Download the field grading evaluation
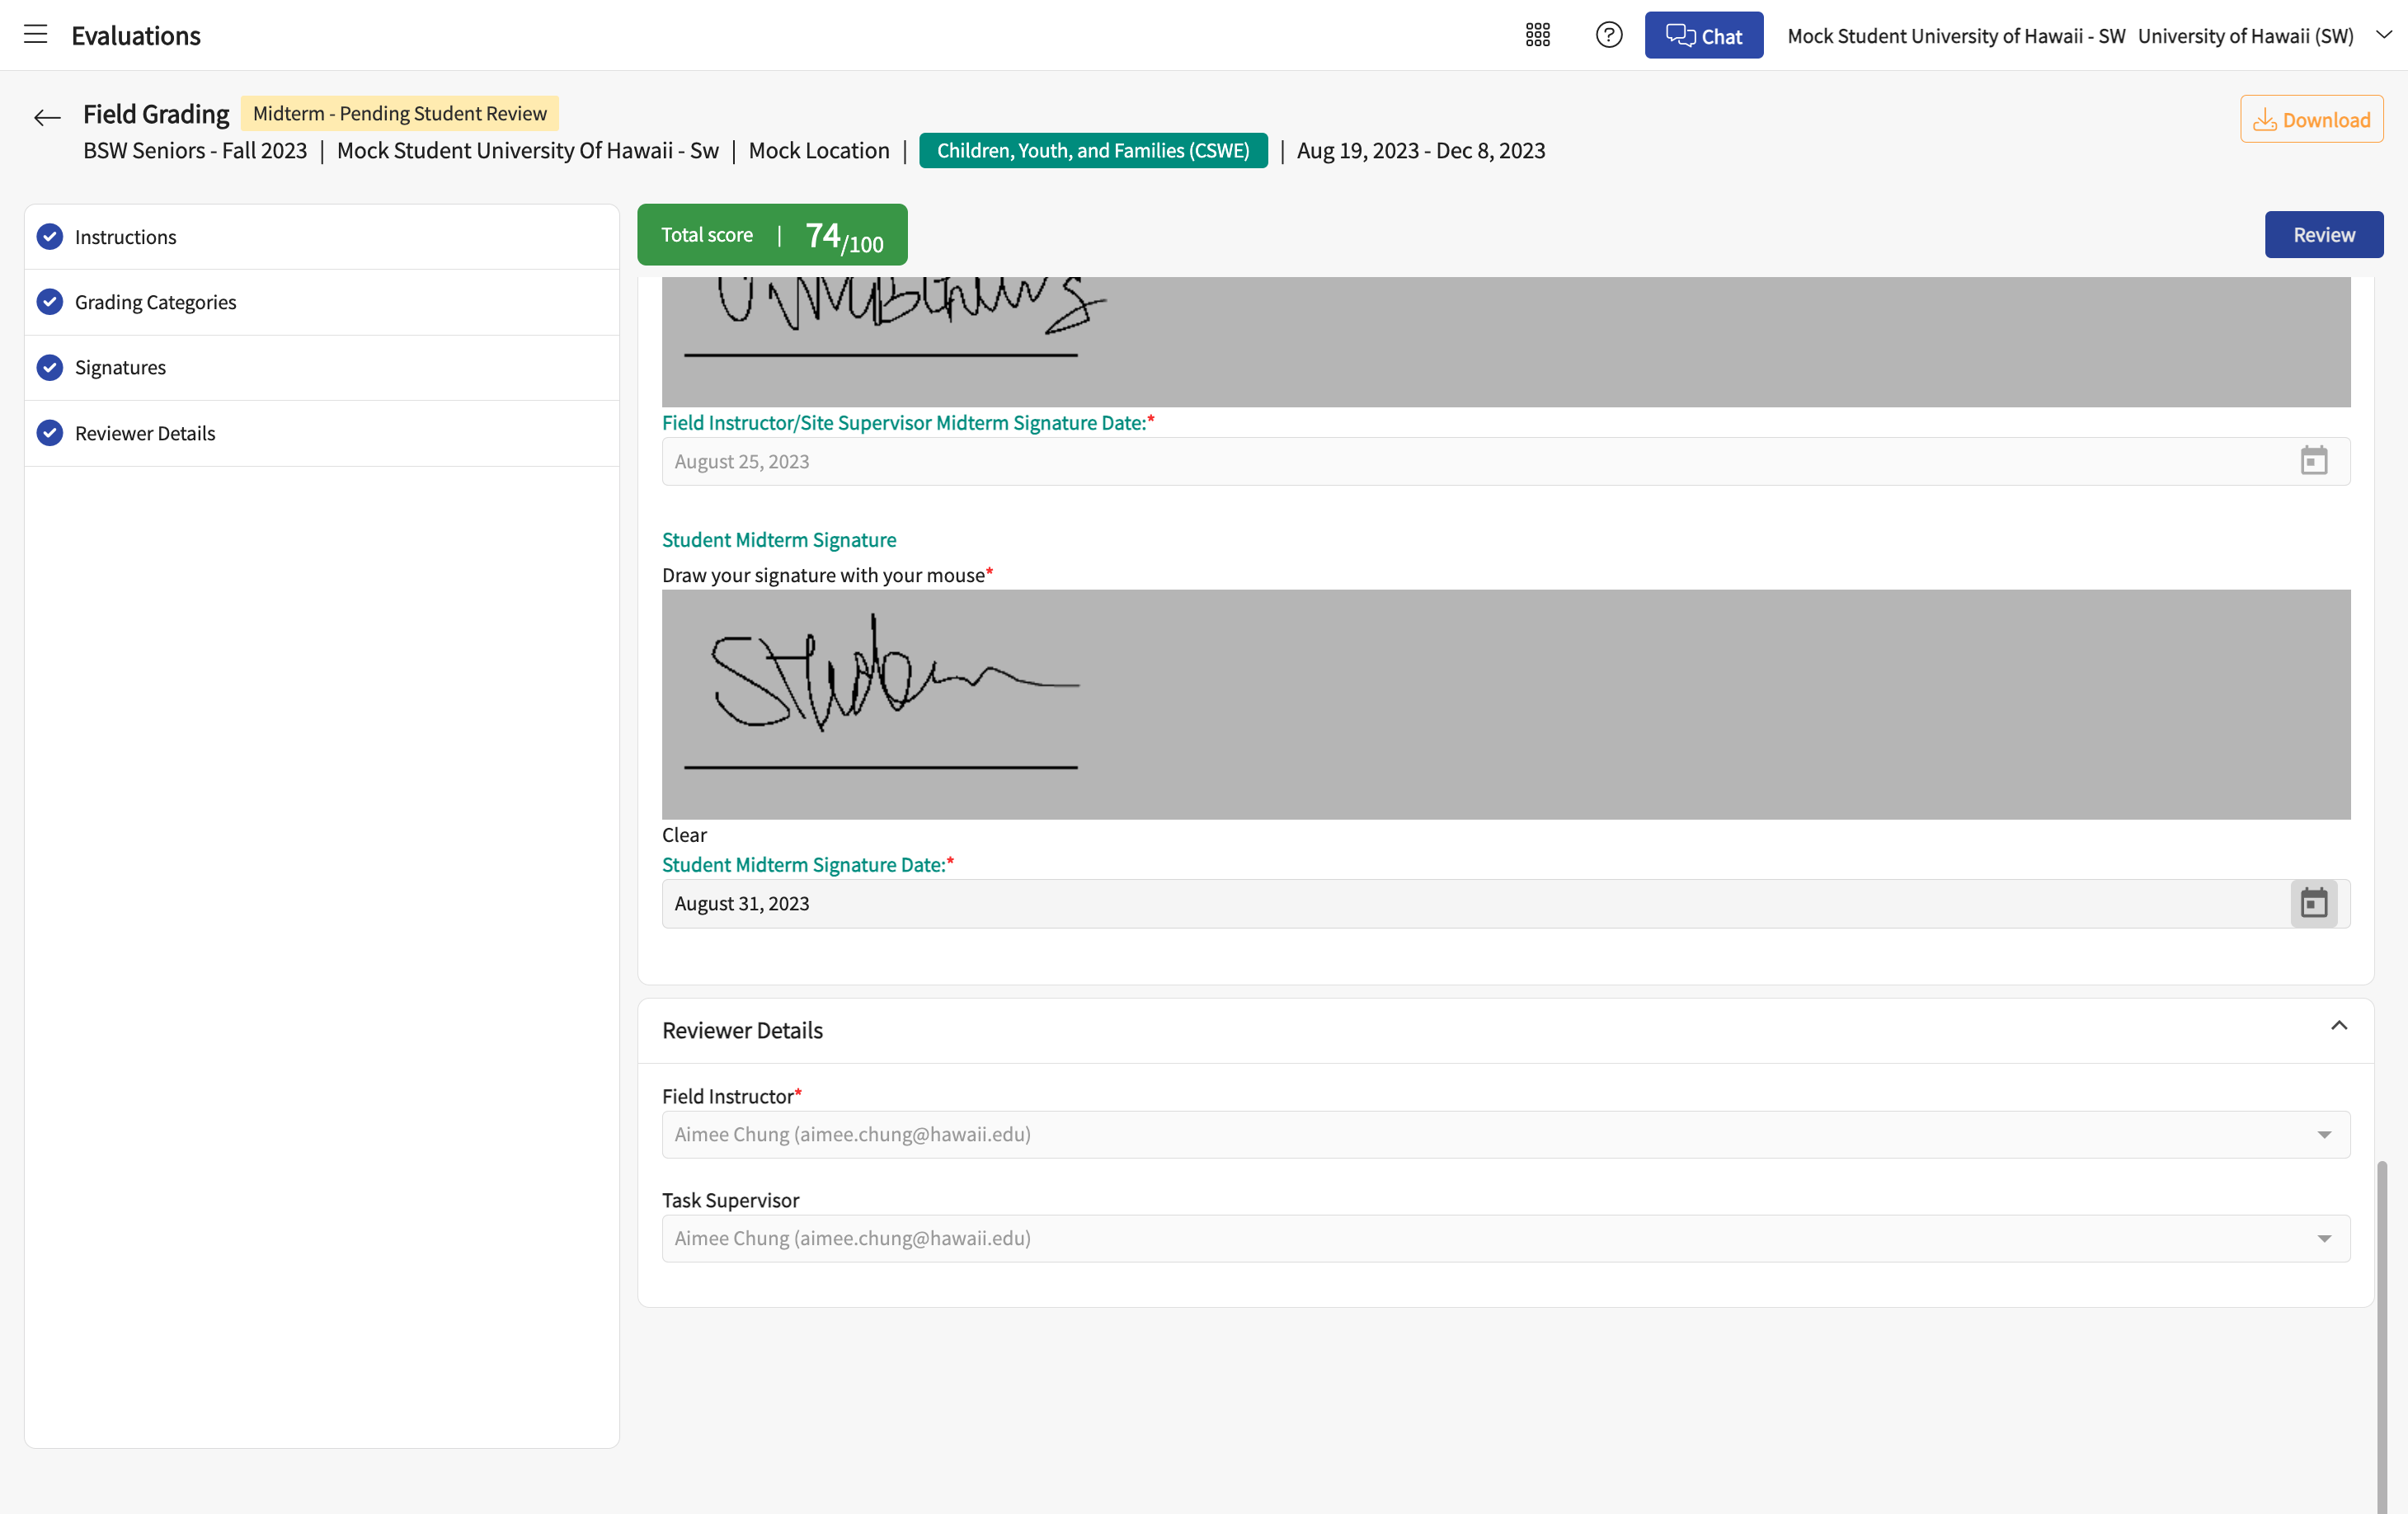2408x1514 pixels. click(2311, 119)
